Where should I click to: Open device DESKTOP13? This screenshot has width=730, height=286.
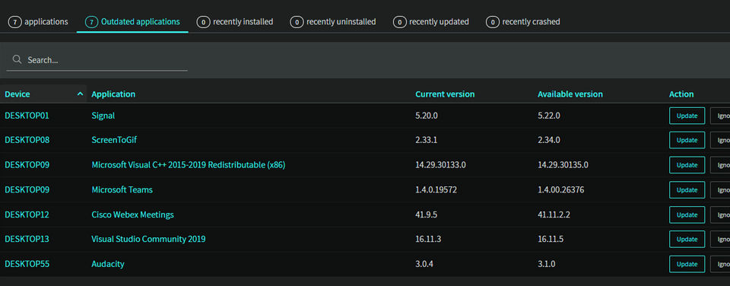point(27,239)
